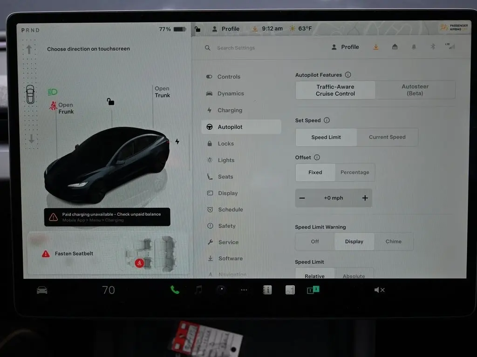Decrease offset with the minus button

302,198
